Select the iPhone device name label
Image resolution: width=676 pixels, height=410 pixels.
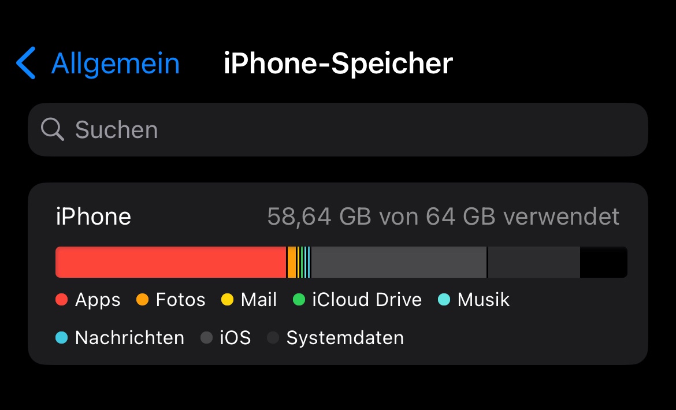click(94, 217)
